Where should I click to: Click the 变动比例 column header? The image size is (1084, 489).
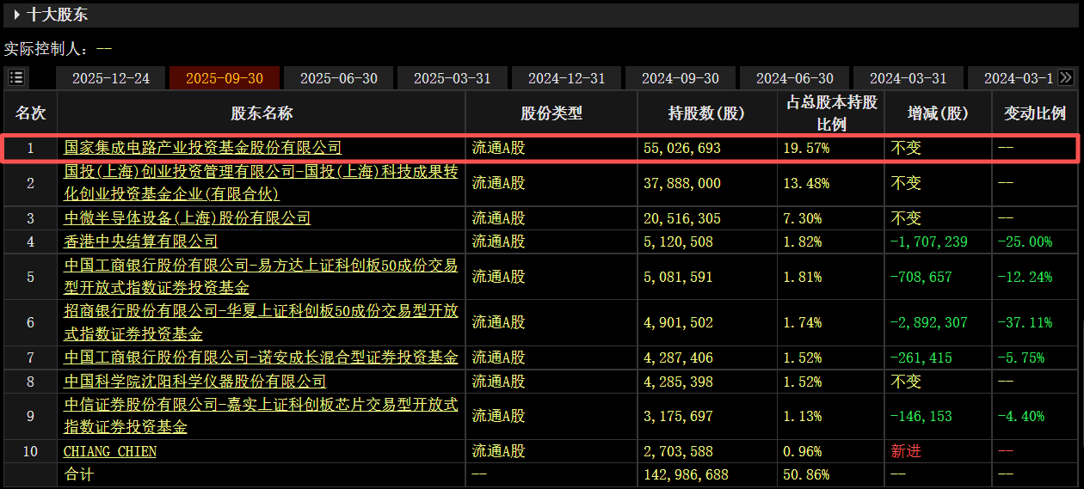coord(1035,113)
